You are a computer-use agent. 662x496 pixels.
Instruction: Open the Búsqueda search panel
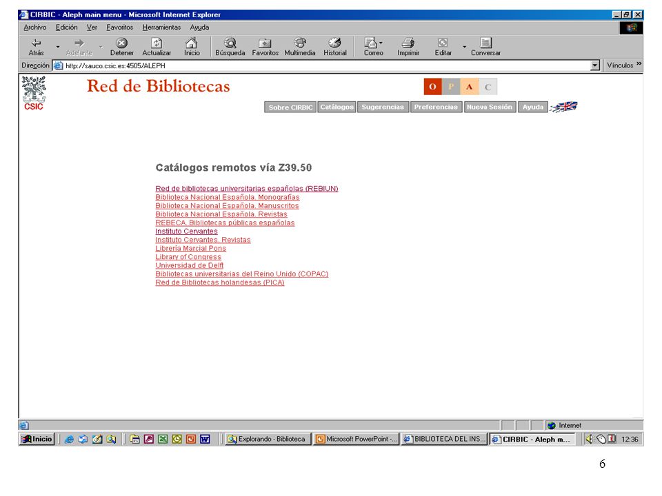coord(230,46)
